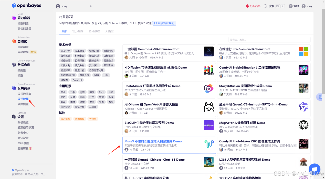Open the PhotoMaker camera logo thumbnail
325x179 pixels.
click(x=209, y=88)
